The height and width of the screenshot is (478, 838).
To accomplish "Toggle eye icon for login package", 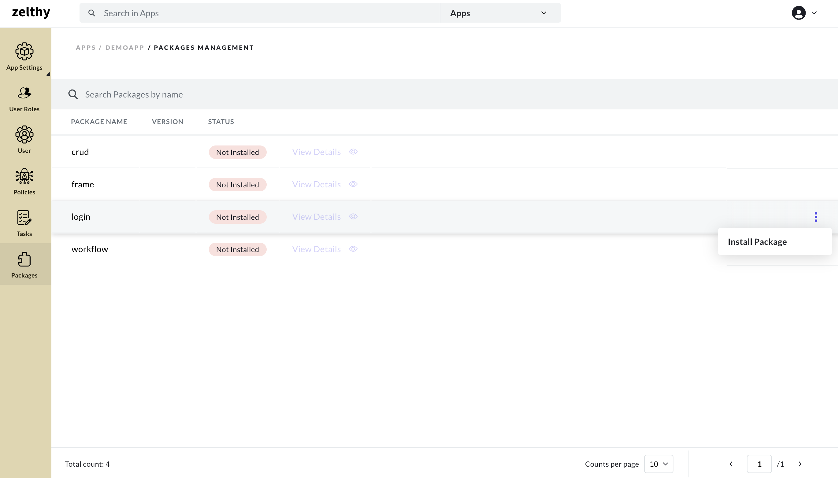I will click(353, 217).
